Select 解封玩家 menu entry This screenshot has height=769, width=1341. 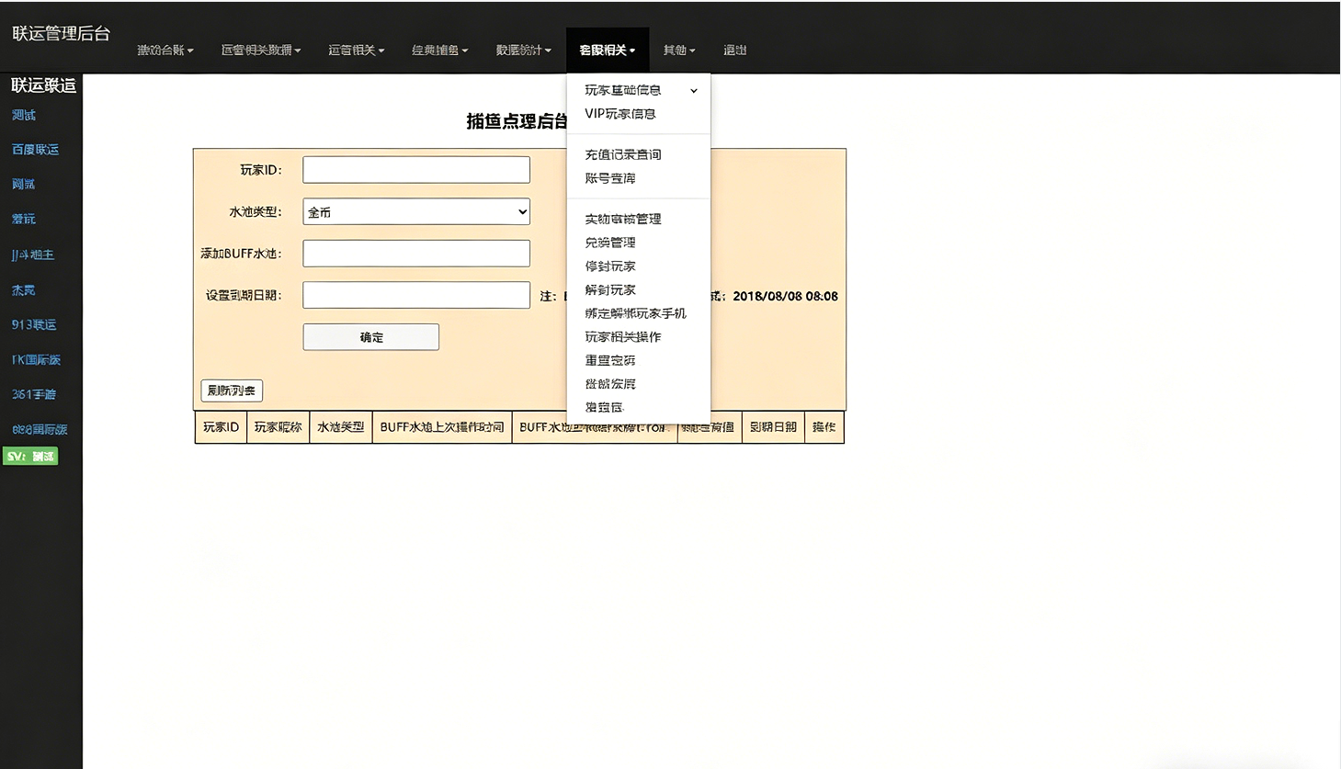click(x=609, y=289)
